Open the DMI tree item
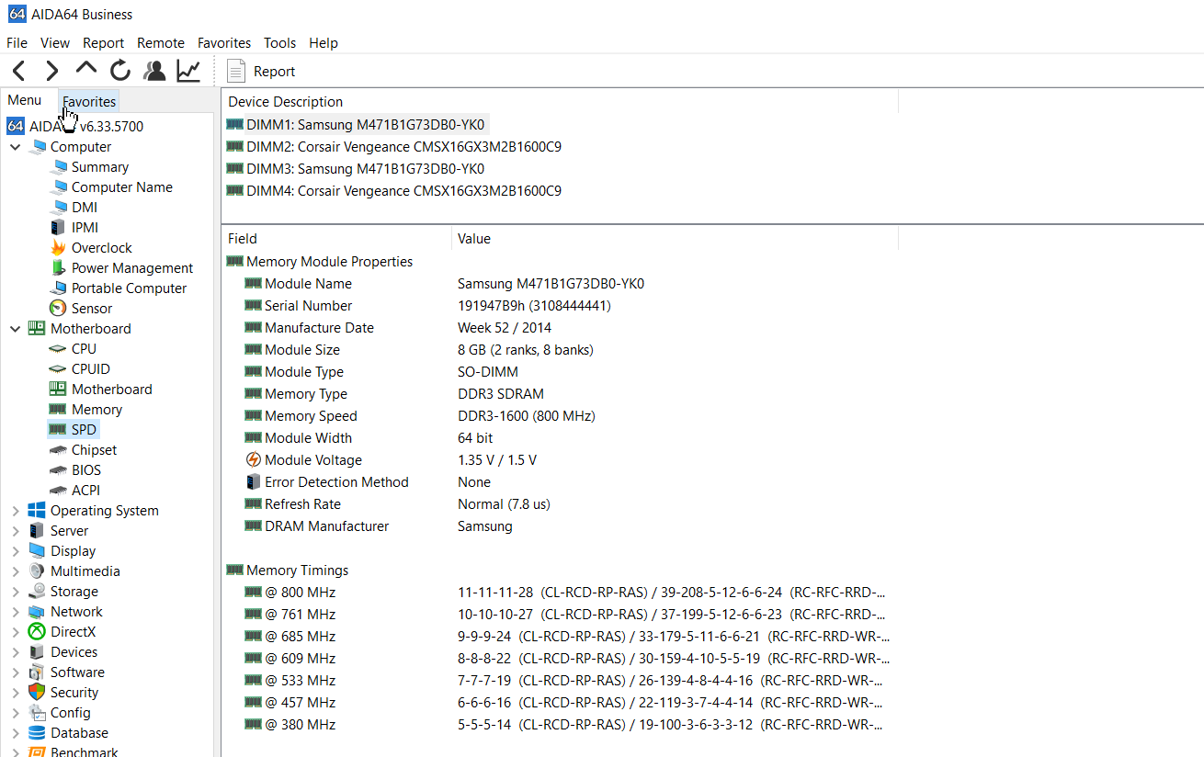 point(85,207)
